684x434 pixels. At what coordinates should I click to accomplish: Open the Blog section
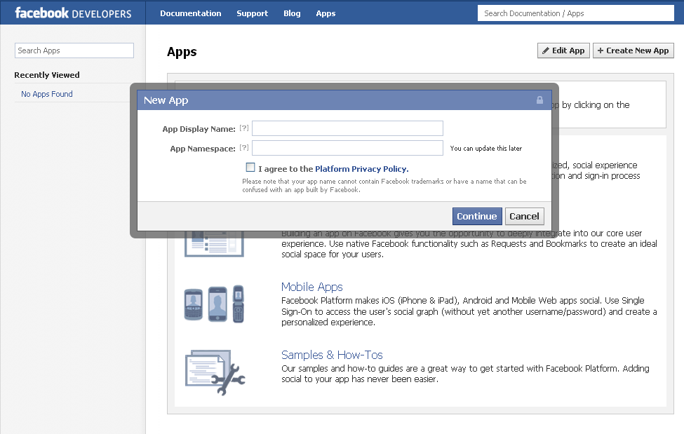[x=292, y=13]
